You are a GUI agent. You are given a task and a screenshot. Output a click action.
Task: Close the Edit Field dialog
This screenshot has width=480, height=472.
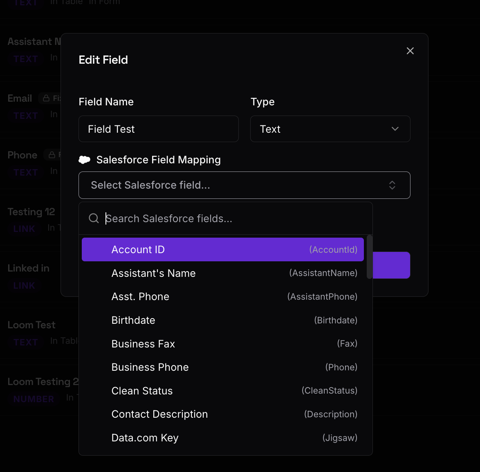[410, 51]
